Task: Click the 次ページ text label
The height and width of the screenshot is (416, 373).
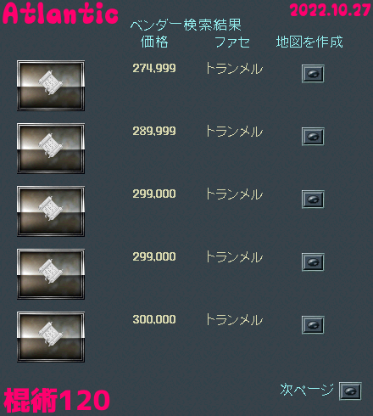Action: pos(307,390)
